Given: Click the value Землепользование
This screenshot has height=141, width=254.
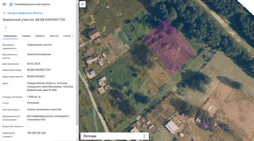Looking at the screenshot, I should pos(39,54).
